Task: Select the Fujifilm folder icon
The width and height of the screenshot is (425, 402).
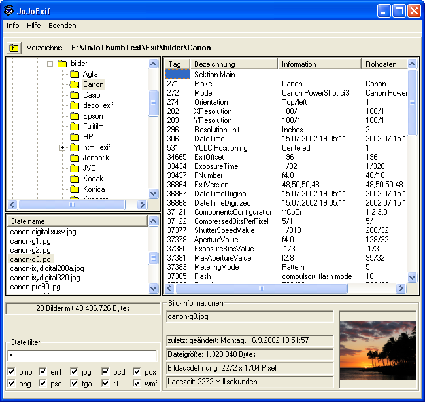Action: coord(75,126)
